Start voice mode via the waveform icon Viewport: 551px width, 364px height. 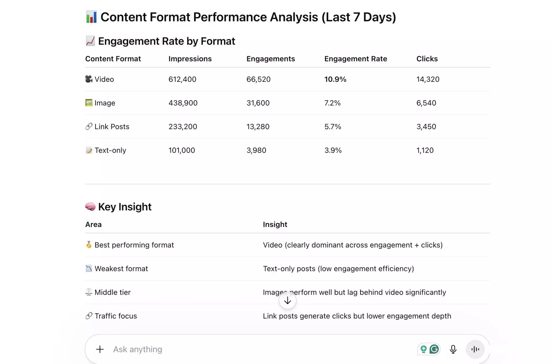[475, 349]
